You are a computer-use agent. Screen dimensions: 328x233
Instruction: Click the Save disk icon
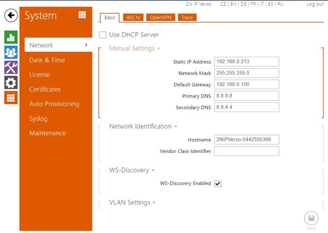[311, 219]
